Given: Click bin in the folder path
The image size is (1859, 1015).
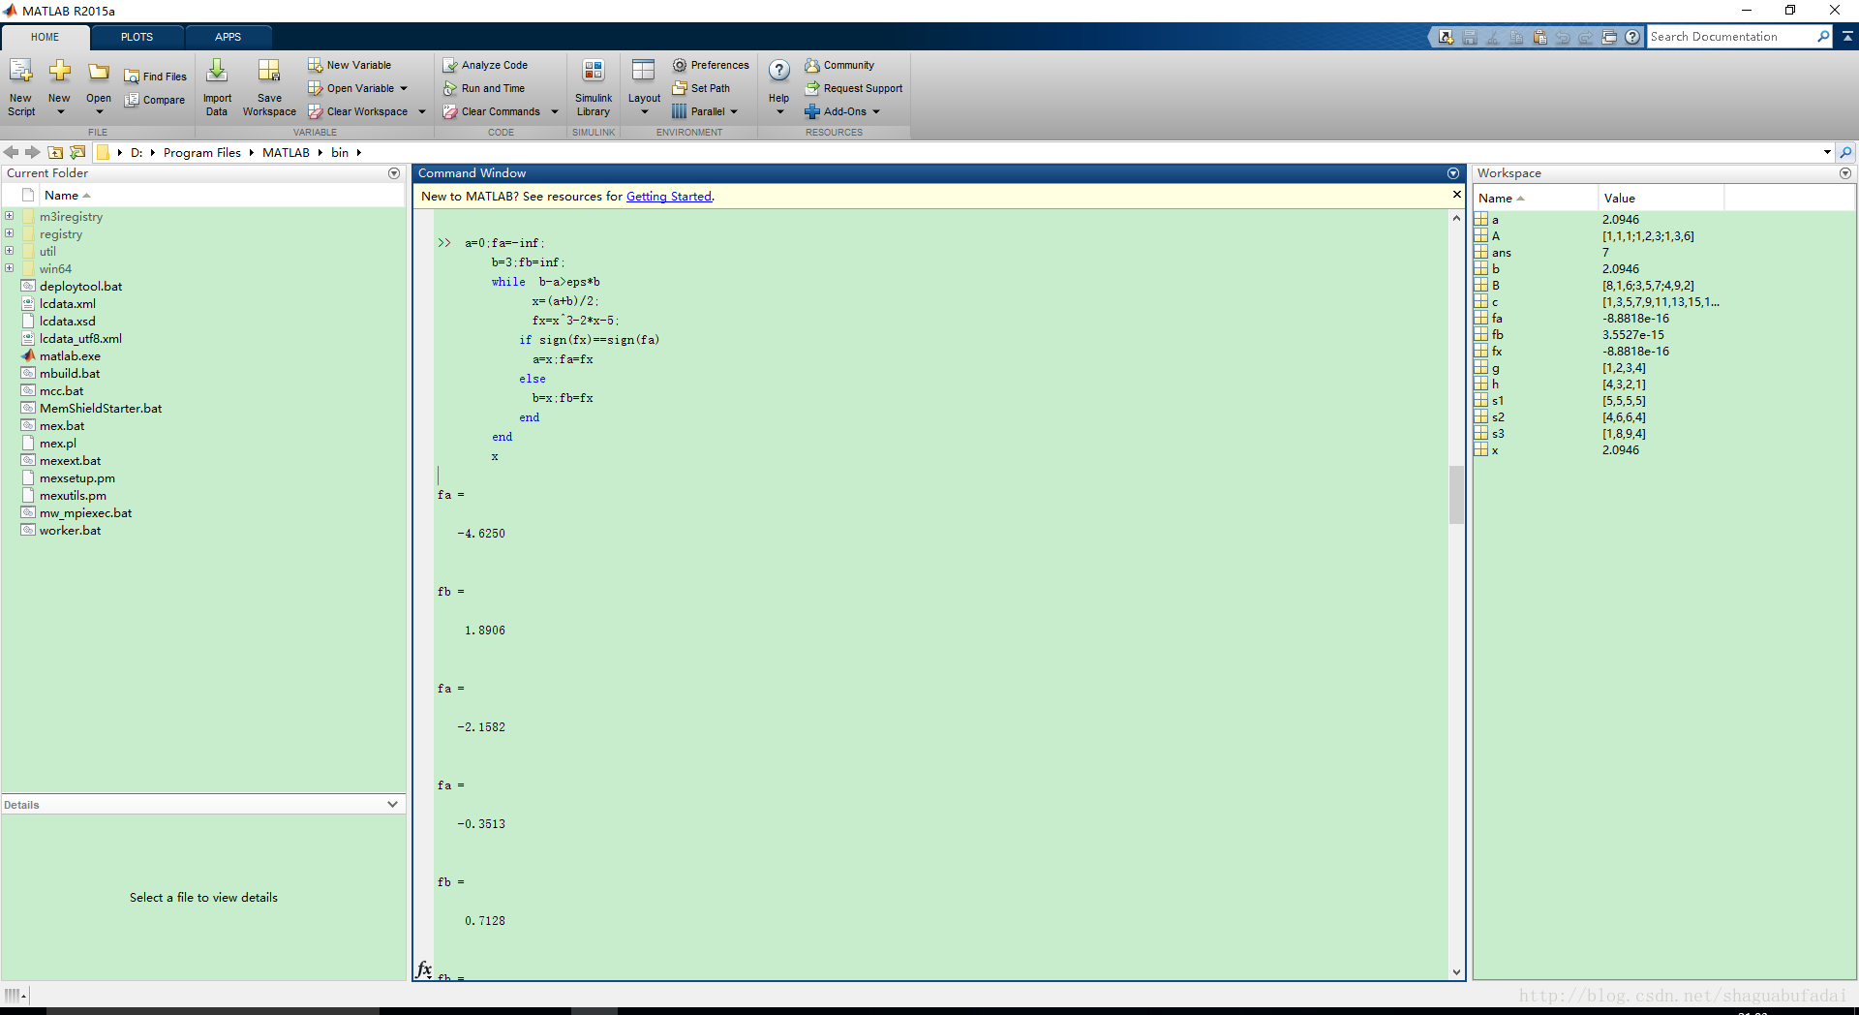Looking at the screenshot, I should (x=340, y=152).
